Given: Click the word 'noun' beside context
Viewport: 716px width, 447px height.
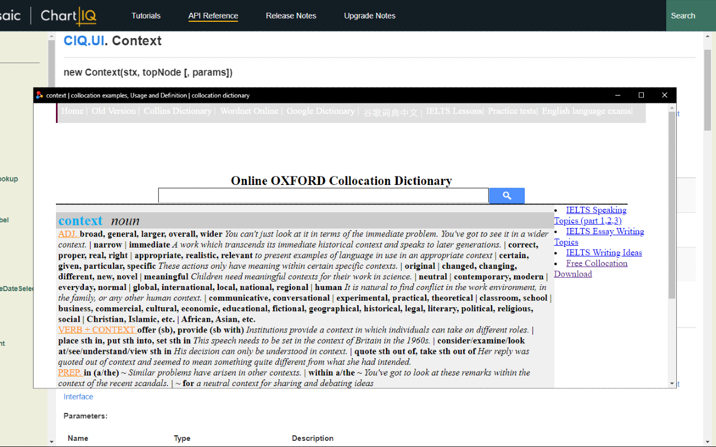Looking at the screenshot, I should coord(125,221).
